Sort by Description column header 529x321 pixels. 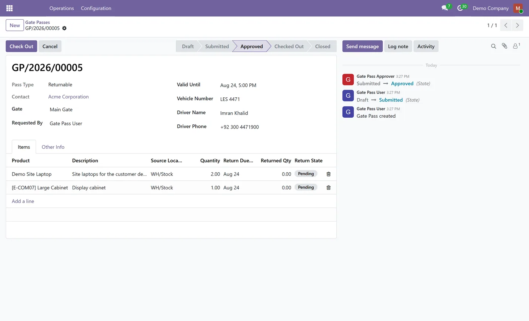pyautogui.click(x=85, y=160)
